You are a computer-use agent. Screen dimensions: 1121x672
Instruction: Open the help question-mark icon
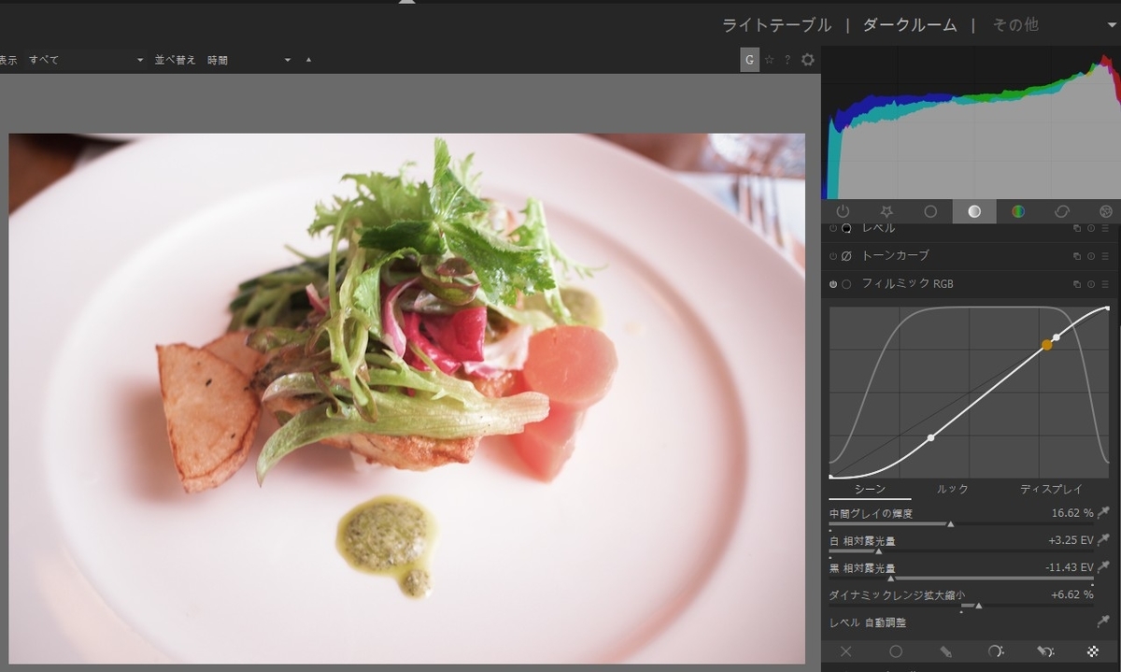[788, 60]
